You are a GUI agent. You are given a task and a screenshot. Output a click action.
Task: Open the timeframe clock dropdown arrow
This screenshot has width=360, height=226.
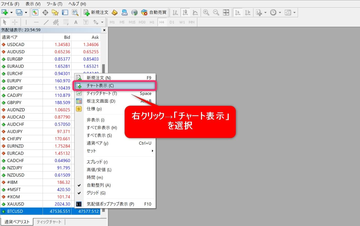279,12
